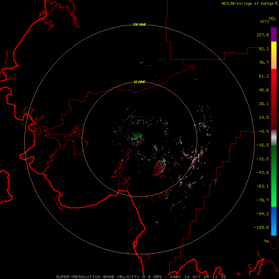Image resolution: width=279 pixels, height=279 pixels.
Task: Click the bright green color bar segment
Action: pyautogui.click(x=274, y=176)
